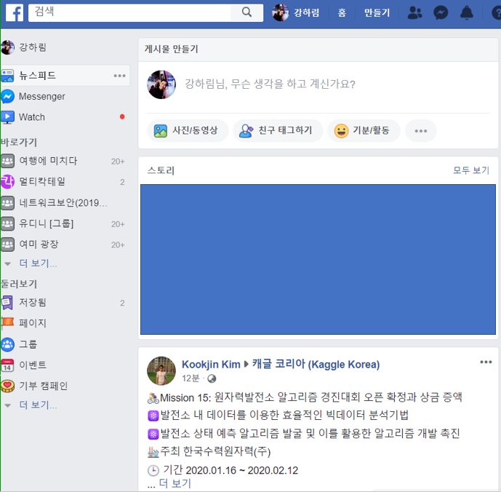Click the 사진/동영상 photo icon
This screenshot has width=501, height=492.
click(161, 131)
